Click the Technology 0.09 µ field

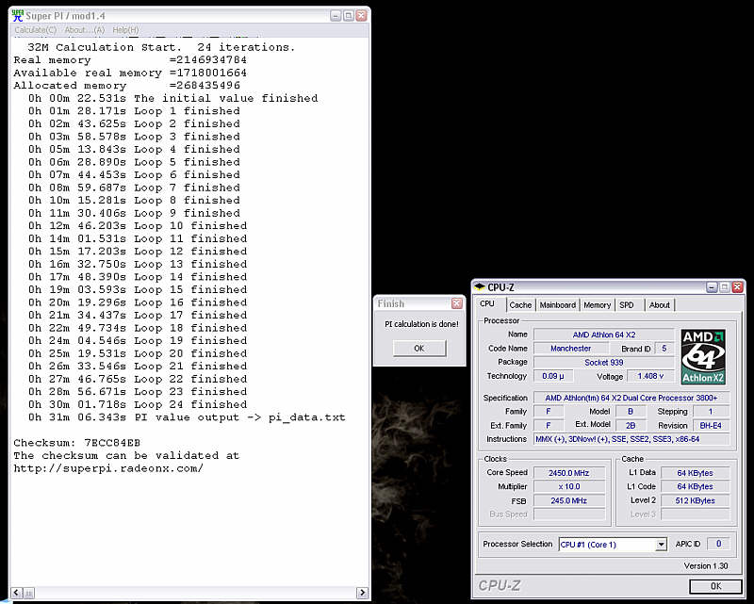[553, 376]
